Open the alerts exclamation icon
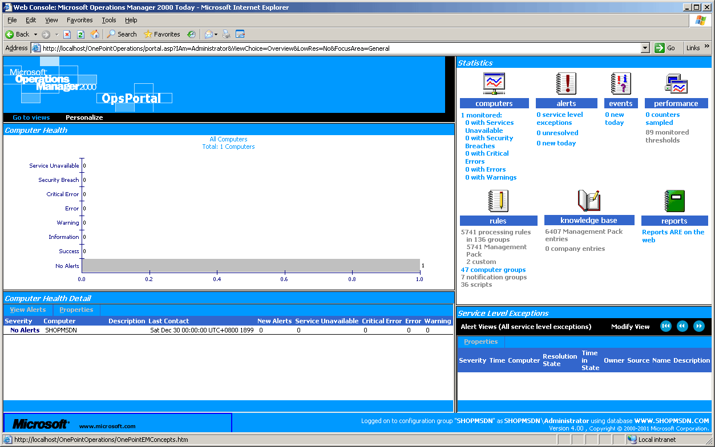This screenshot has height=447, width=715. [566, 84]
